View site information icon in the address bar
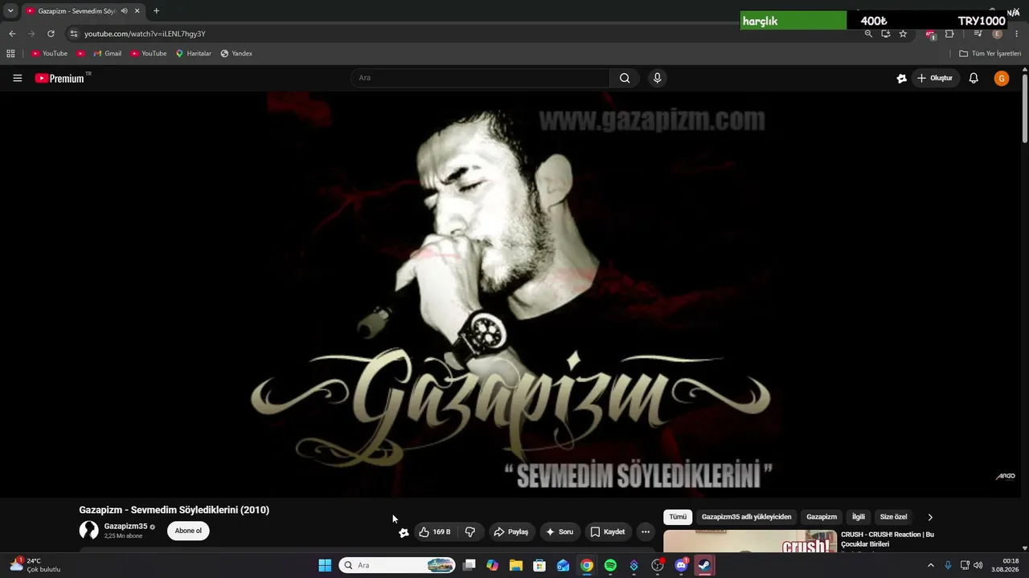Image resolution: width=1029 pixels, height=578 pixels. (73, 34)
